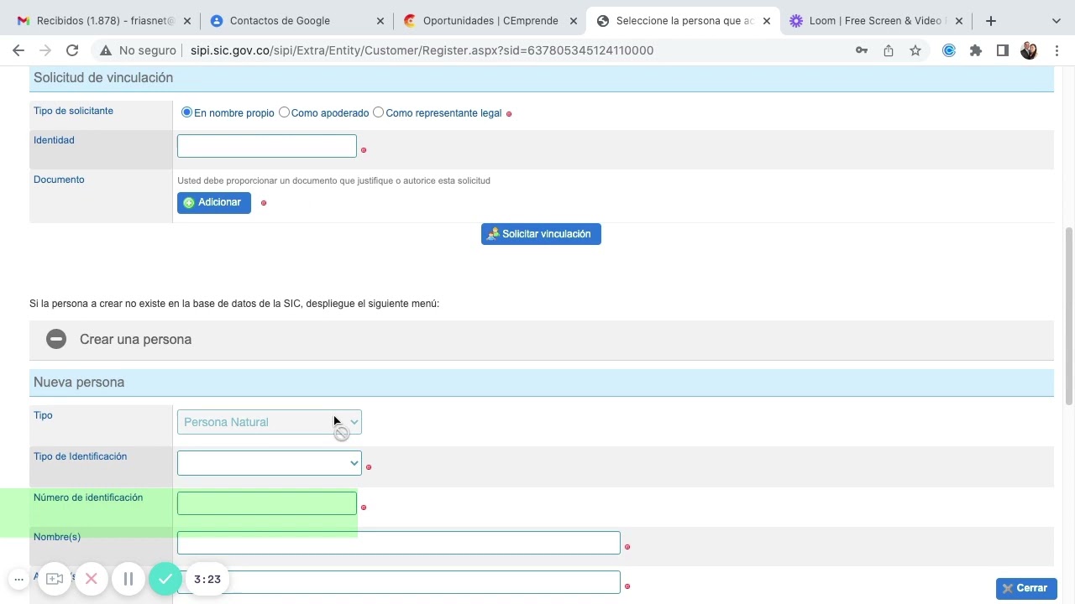Click the Número de identificación label
The height and width of the screenshot is (604, 1075).
[88, 497]
